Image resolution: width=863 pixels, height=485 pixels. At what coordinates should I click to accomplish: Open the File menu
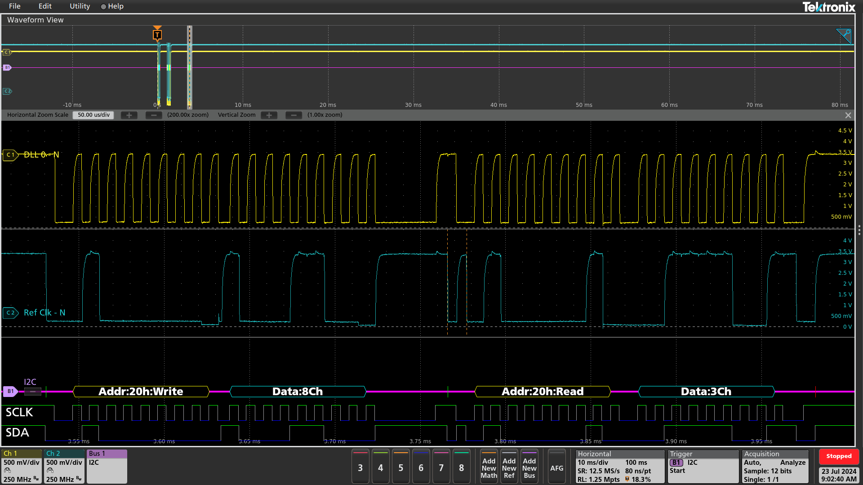(14, 6)
